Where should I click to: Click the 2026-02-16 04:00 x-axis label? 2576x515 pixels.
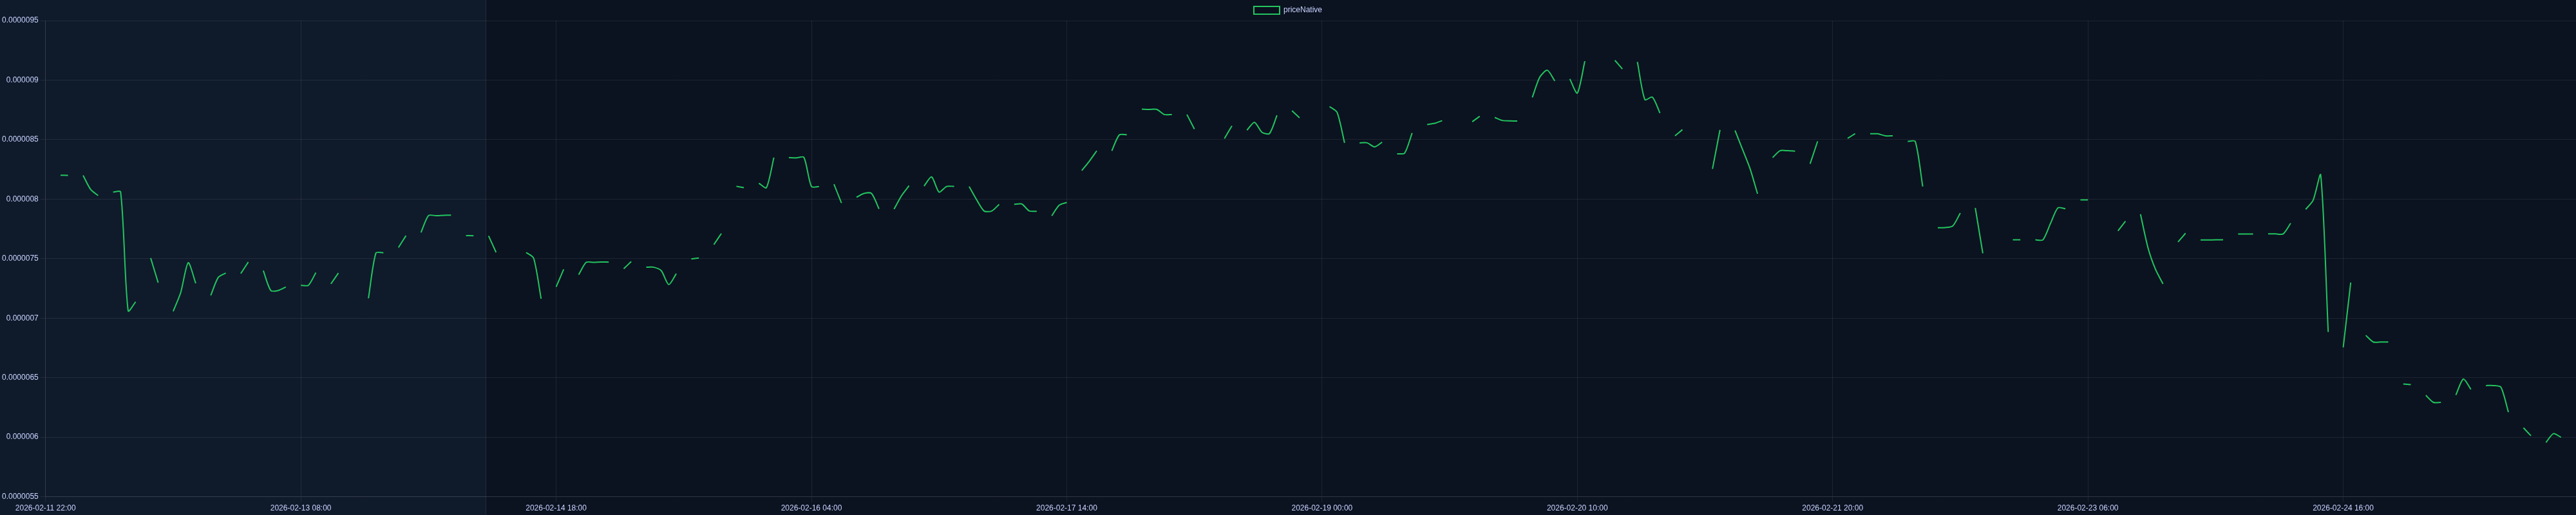tap(811, 508)
